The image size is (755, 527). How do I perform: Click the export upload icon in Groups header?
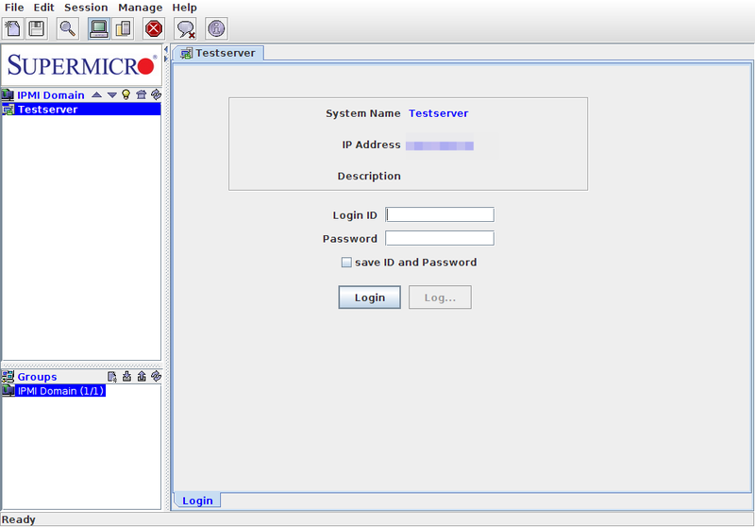142,376
